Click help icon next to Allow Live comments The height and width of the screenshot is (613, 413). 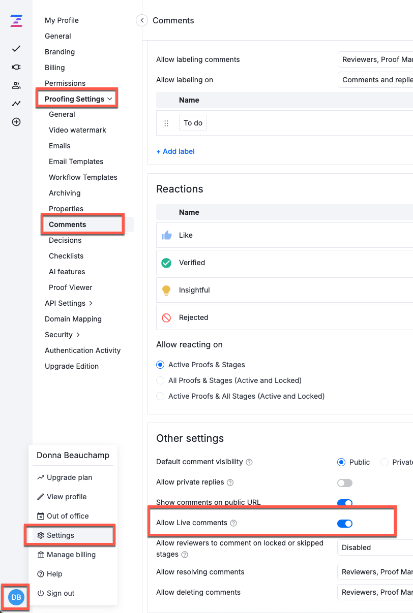pyautogui.click(x=233, y=523)
